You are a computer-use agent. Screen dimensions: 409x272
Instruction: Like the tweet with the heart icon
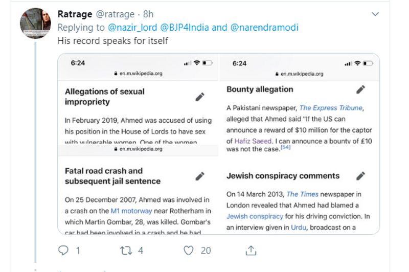(189, 251)
